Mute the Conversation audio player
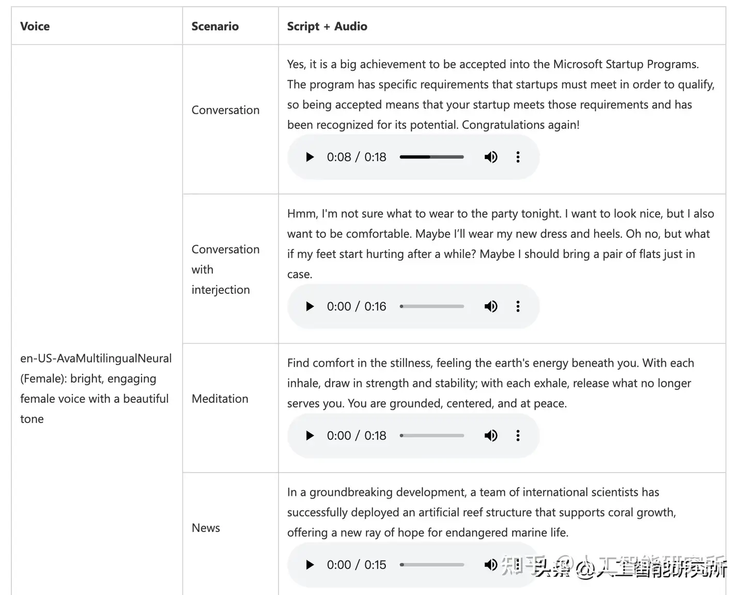The height and width of the screenshot is (595, 744). [x=491, y=157]
